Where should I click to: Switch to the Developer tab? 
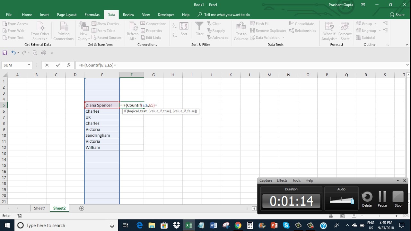[166, 15]
